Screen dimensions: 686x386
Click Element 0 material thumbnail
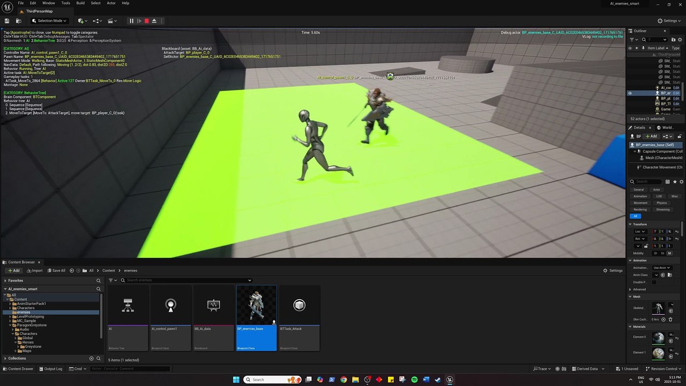(x=658, y=338)
